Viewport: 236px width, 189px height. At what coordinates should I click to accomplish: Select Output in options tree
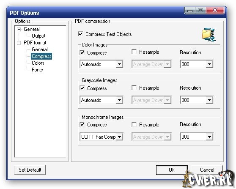[x=38, y=36]
